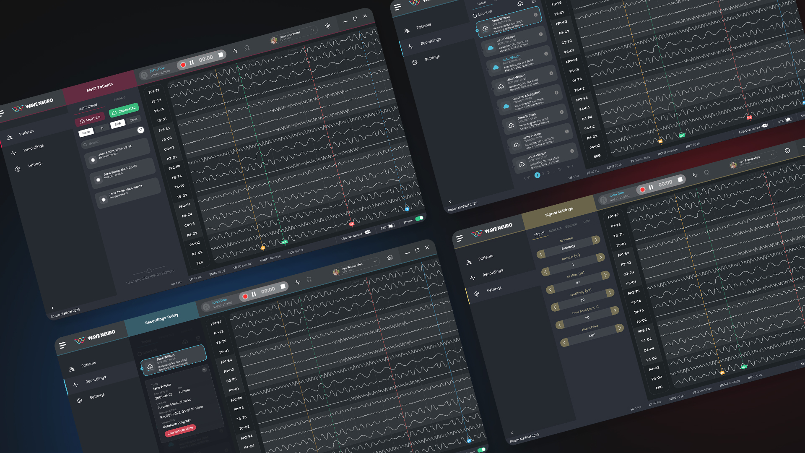Open the Archive tab in MeRT Patients
The image size is (805, 453).
[x=119, y=99]
